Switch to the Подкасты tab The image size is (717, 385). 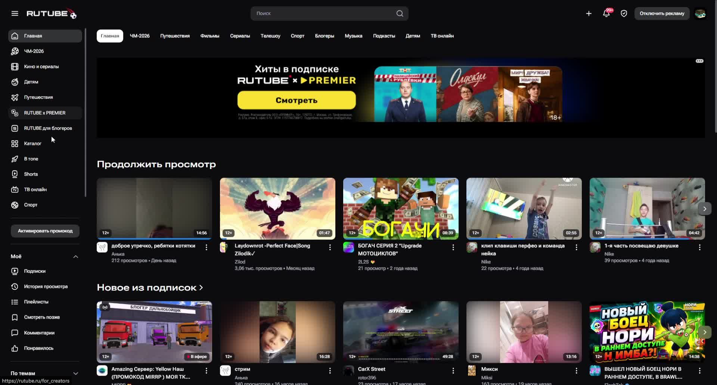point(384,36)
